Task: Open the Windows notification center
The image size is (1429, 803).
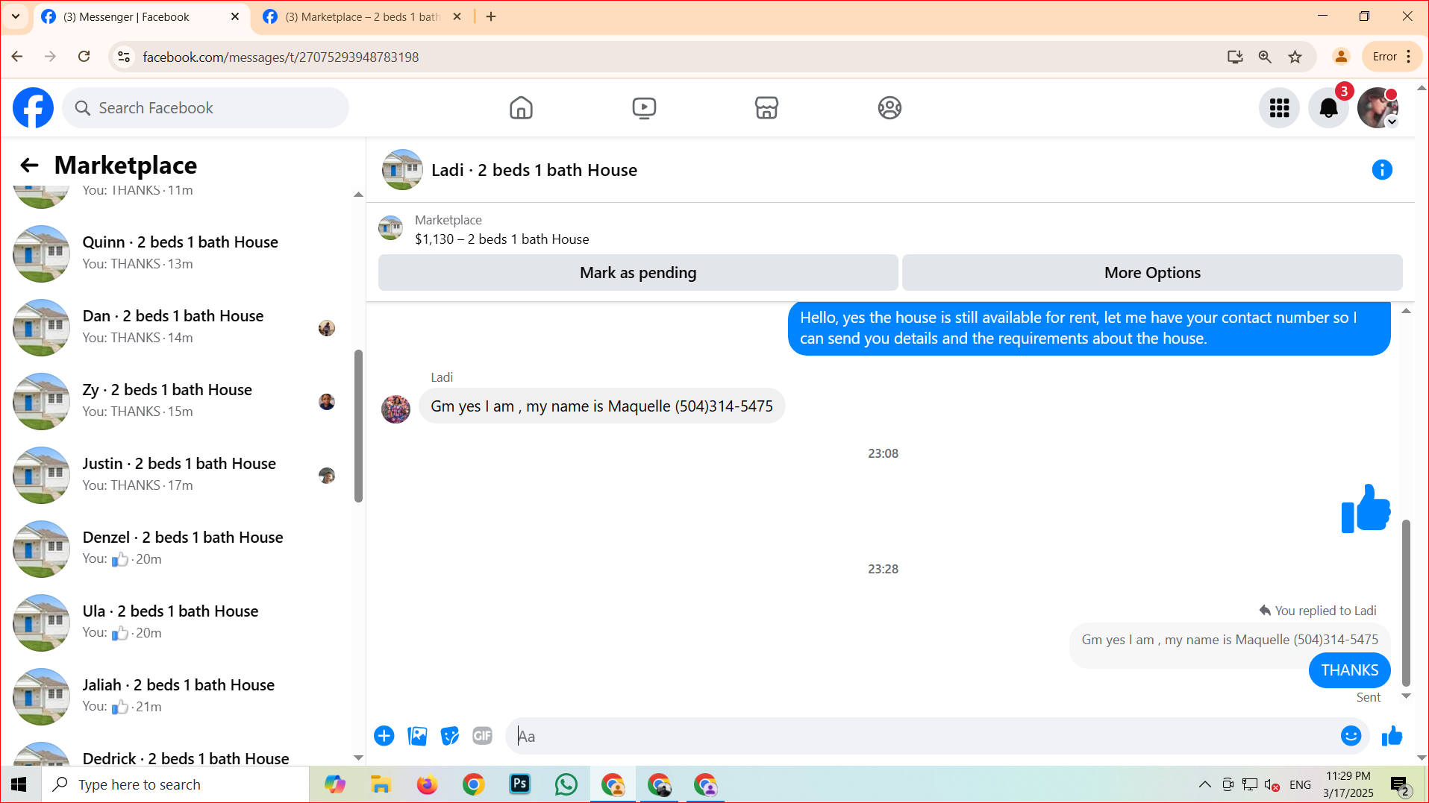Action: coord(1399,785)
